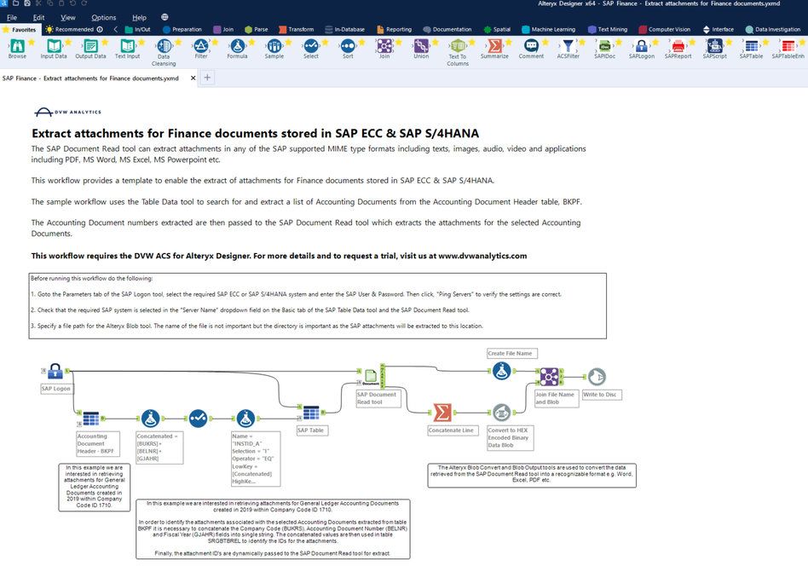808x572 pixels.
Task: Open the View menu
Action: tap(68, 18)
